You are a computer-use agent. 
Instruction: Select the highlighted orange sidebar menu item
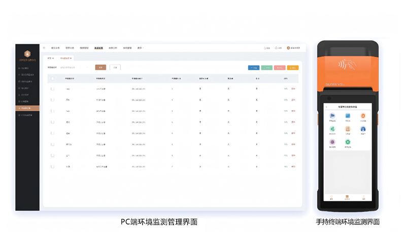click(x=27, y=108)
